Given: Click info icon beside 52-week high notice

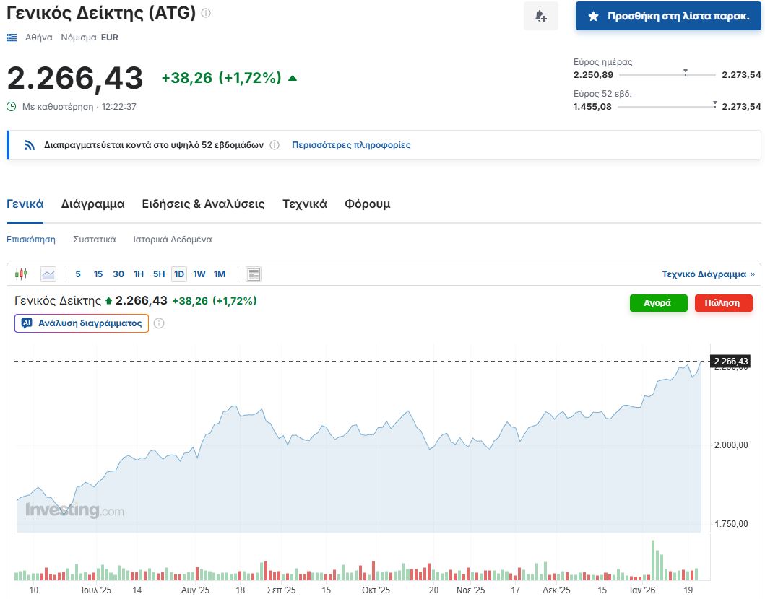Looking at the screenshot, I should (275, 145).
